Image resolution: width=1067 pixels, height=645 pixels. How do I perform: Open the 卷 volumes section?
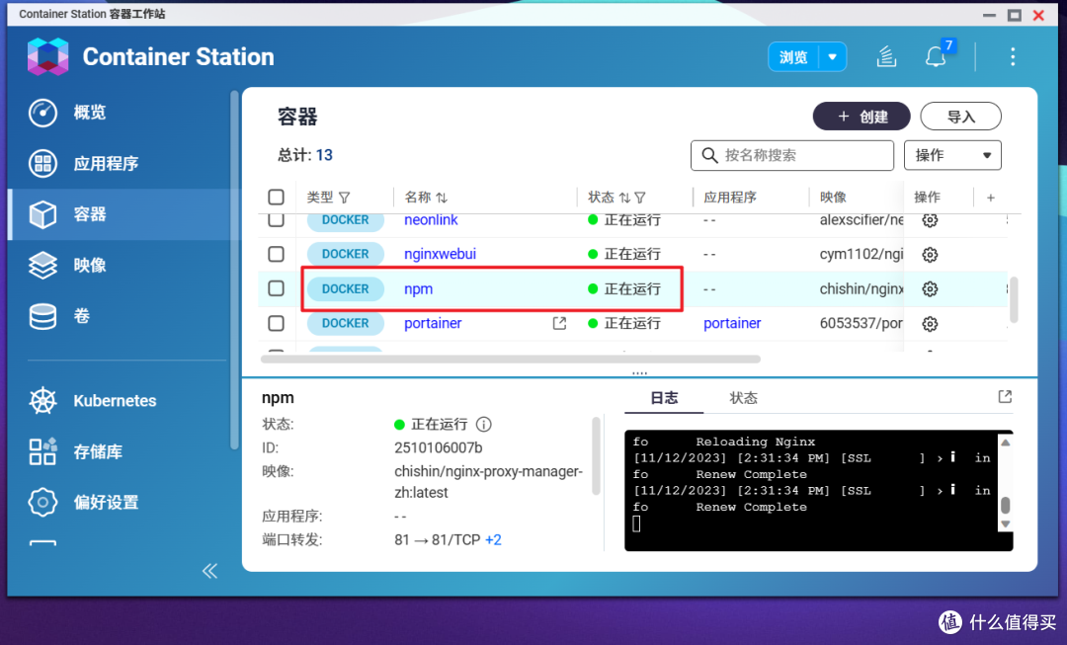tap(60, 316)
